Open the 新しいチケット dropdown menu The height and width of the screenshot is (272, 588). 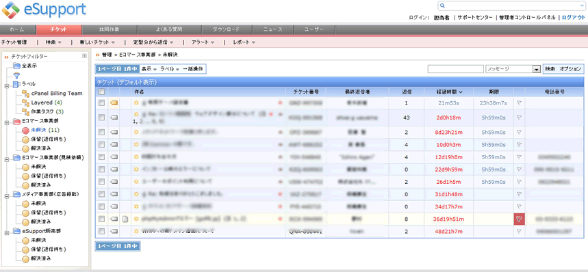97,42
